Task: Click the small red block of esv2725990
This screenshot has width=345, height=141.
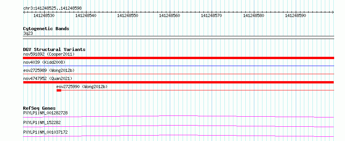Action: point(59,90)
